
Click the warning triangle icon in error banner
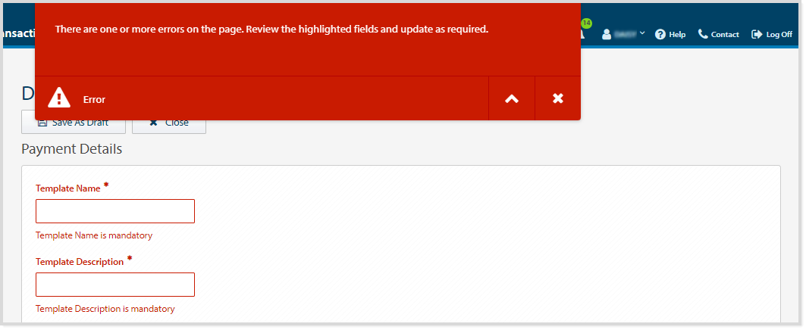(59, 98)
